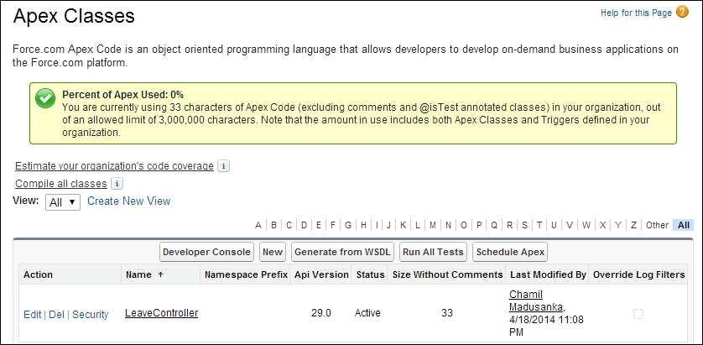Click the Api Version column header

click(x=321, y=274)
